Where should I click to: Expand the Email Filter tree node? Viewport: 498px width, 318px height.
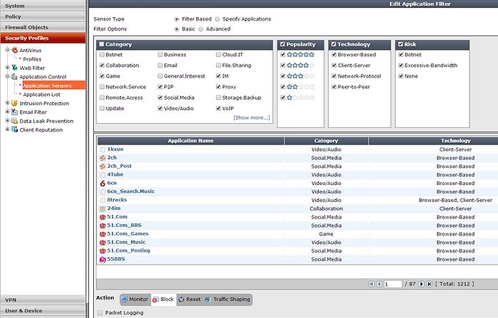coord(7,112)
